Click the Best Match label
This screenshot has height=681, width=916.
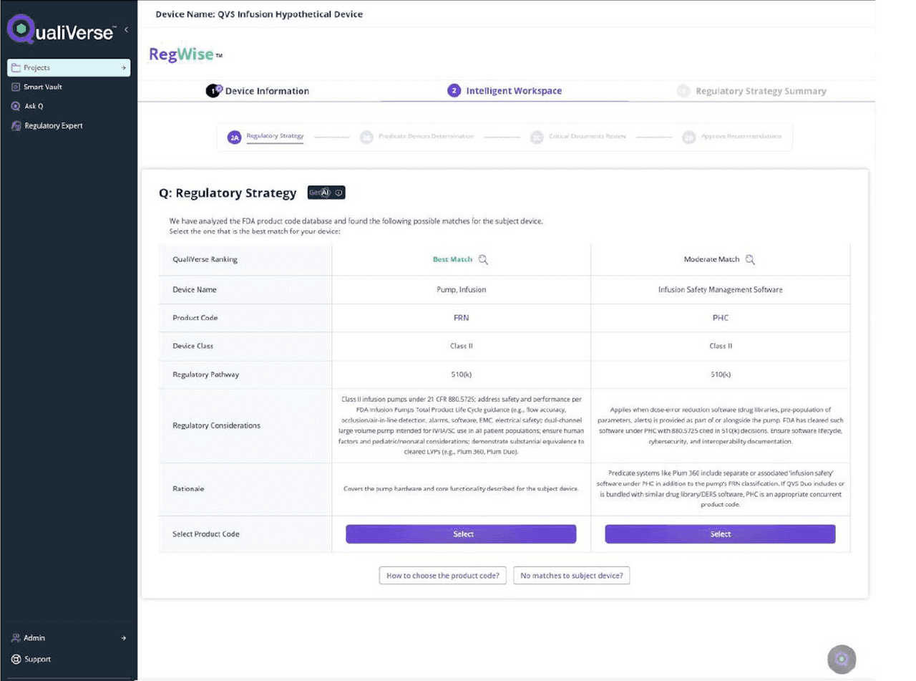pos(452,259)
